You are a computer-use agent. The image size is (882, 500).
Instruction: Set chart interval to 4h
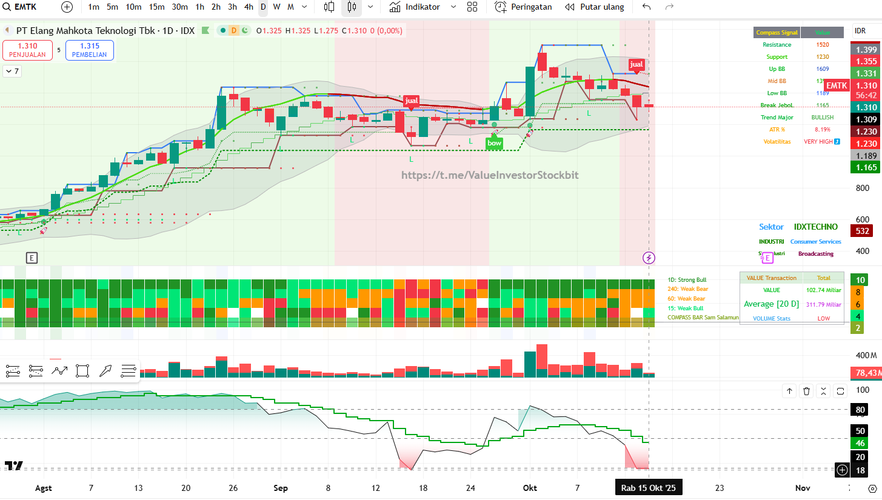[249, 7]
